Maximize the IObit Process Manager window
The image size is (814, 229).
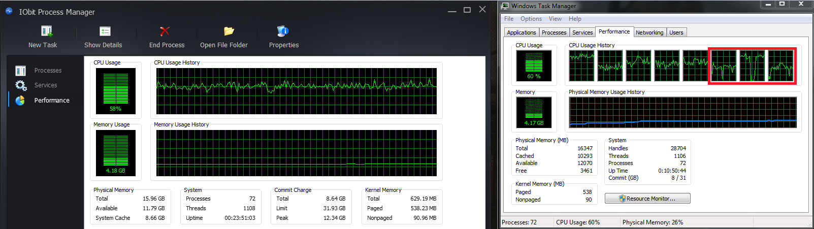point(467,10)
